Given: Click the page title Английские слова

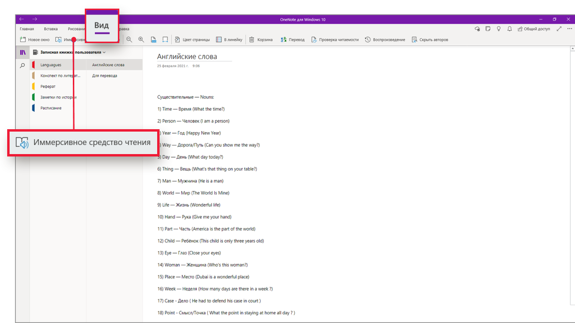Looking at the screenshot, I should [x=187, y=56].
